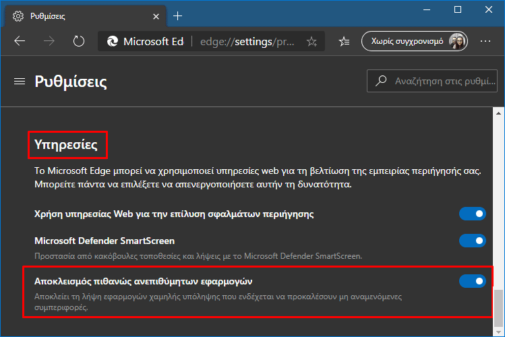Click the settings gear tab icon
The image size is (505, 337).
point(18,16)
